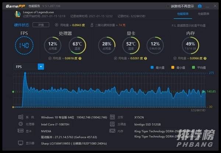The height and width of the screenshot is (153, 221).
Task: Open the FPS chart metric dropdown
Action: pyautogui.click(x=41, y=67)
